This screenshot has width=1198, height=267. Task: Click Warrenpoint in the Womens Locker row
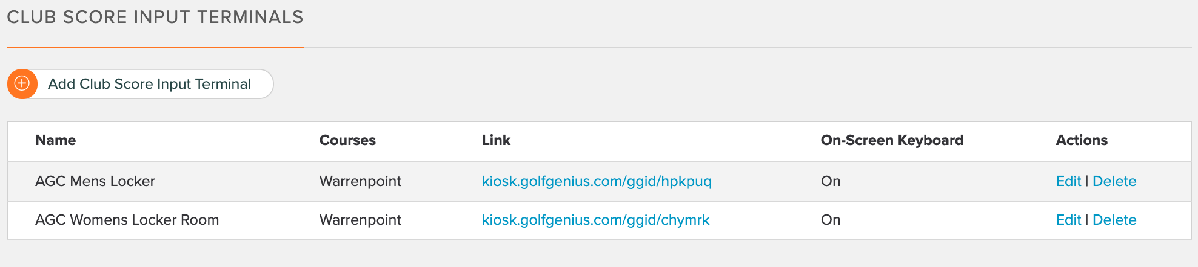(x=360, y=220)
